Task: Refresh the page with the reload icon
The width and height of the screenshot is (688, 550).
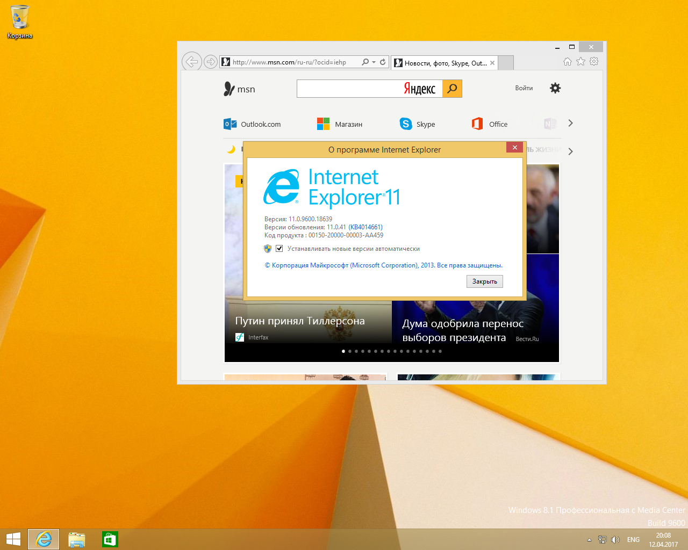Action: pyautogui.click(x=383, y=62)
